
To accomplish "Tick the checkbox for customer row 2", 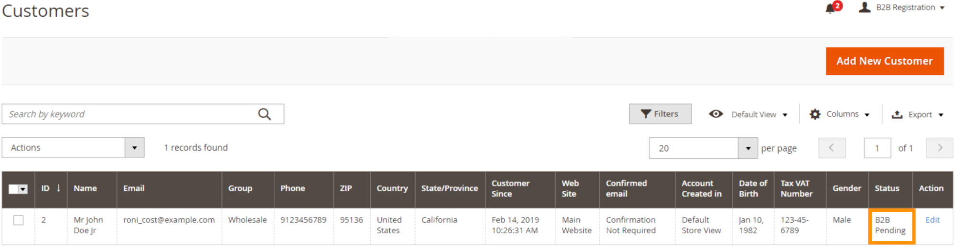I will (19, 220).
